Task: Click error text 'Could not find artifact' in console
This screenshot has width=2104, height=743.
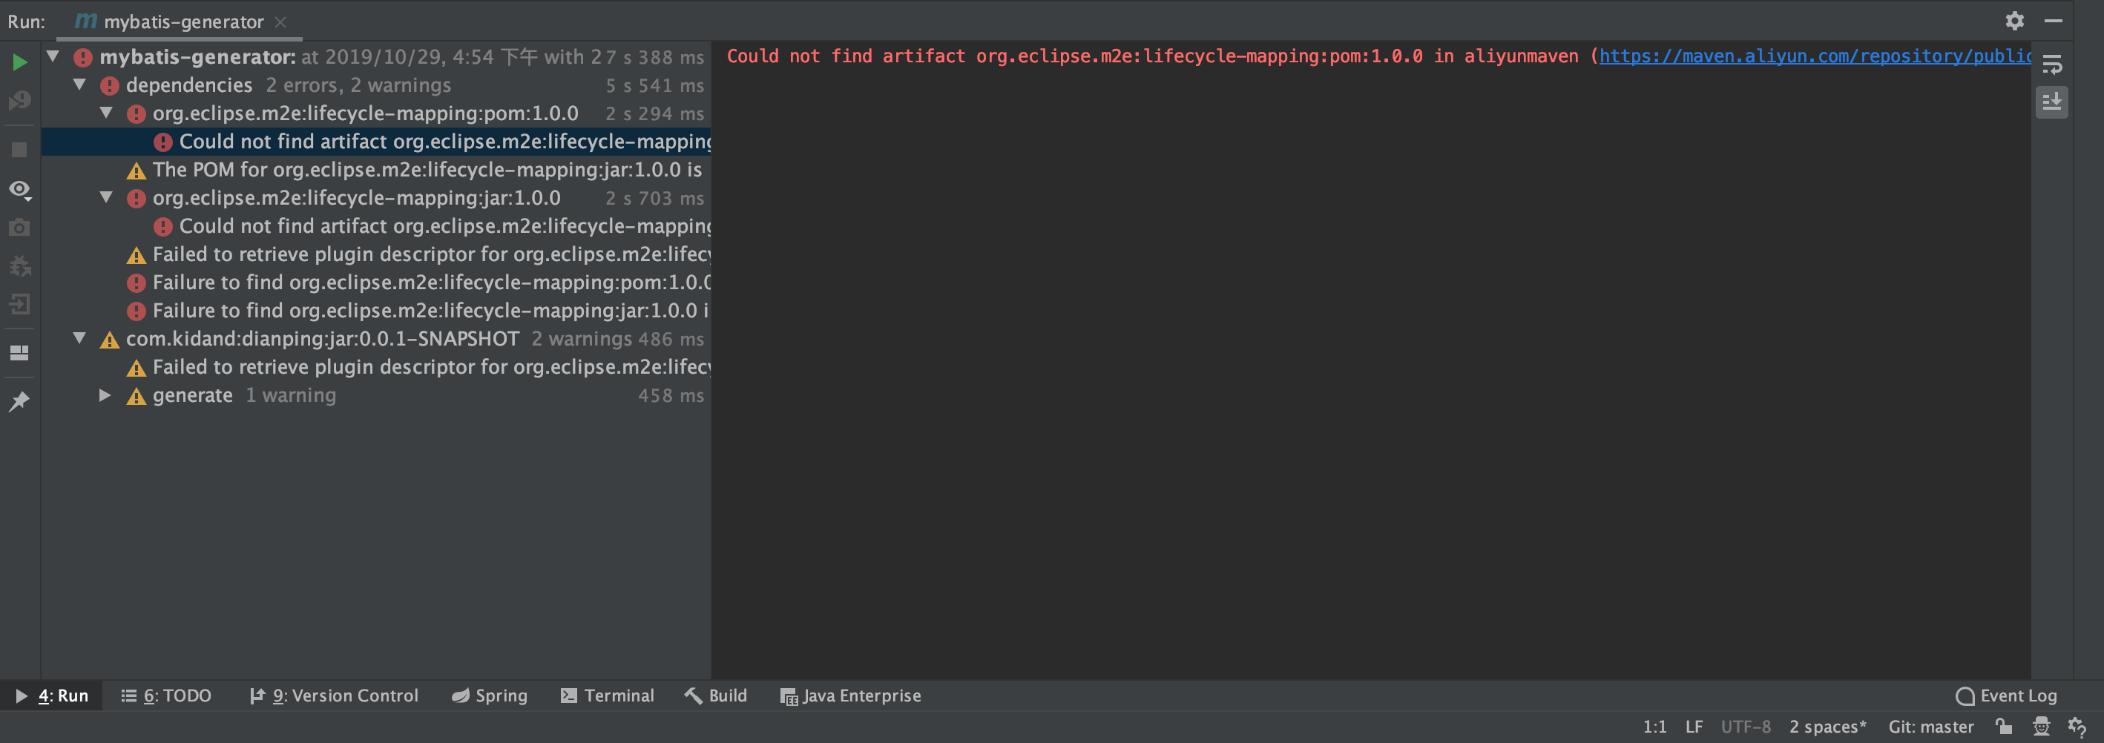Action: coord(845,56)
